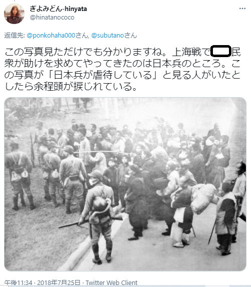
Task: Click the last tweet line したら余程頭が捩じれている
Action: [71, 86]
